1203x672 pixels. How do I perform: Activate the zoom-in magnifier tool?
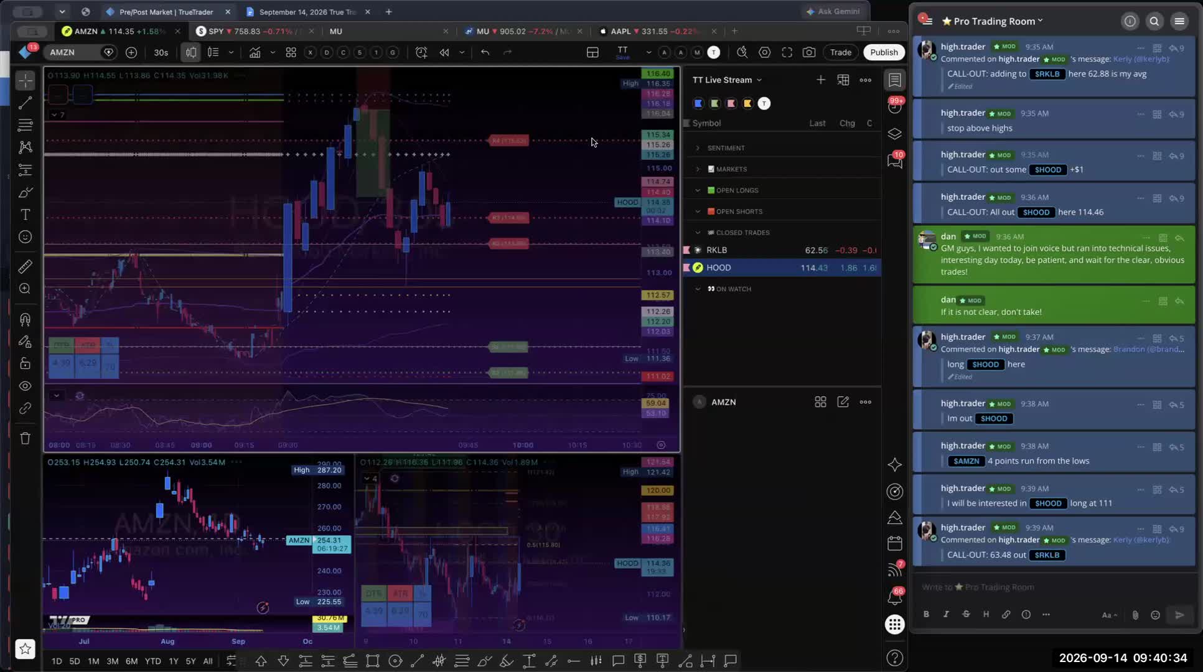coord(26,289)
